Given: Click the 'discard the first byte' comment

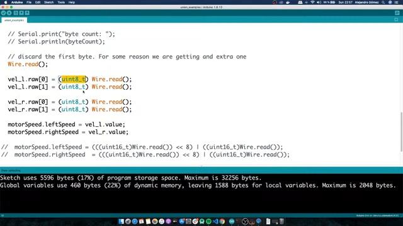Looking at the screenshot, I should 127,56.
